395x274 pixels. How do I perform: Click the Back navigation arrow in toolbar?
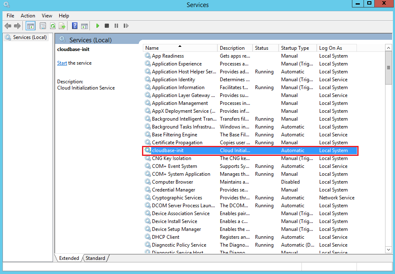click(7, 26)
